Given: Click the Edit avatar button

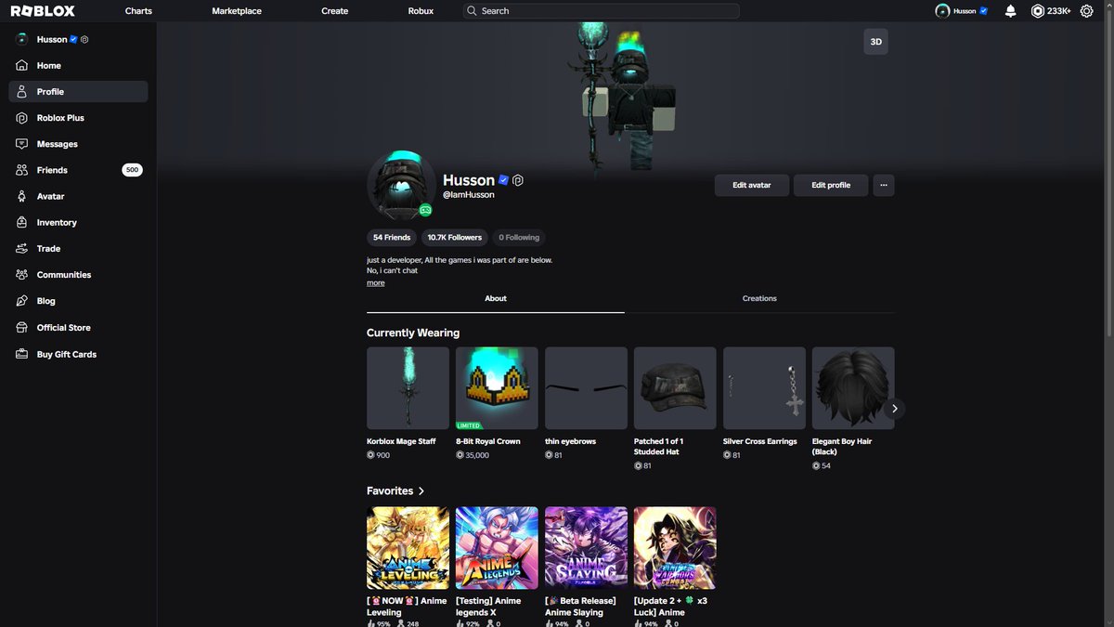Looking at the screenshot, I should point(752,185).
